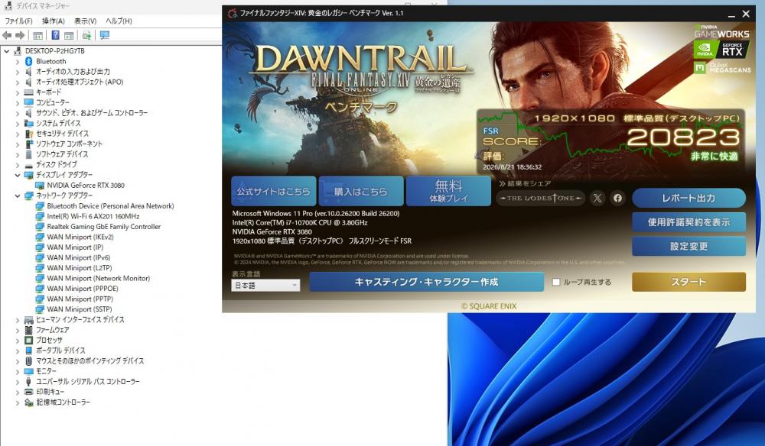Open the 表示(V) menu
Viewport: 765px width, 446px height.
(86, 21)
